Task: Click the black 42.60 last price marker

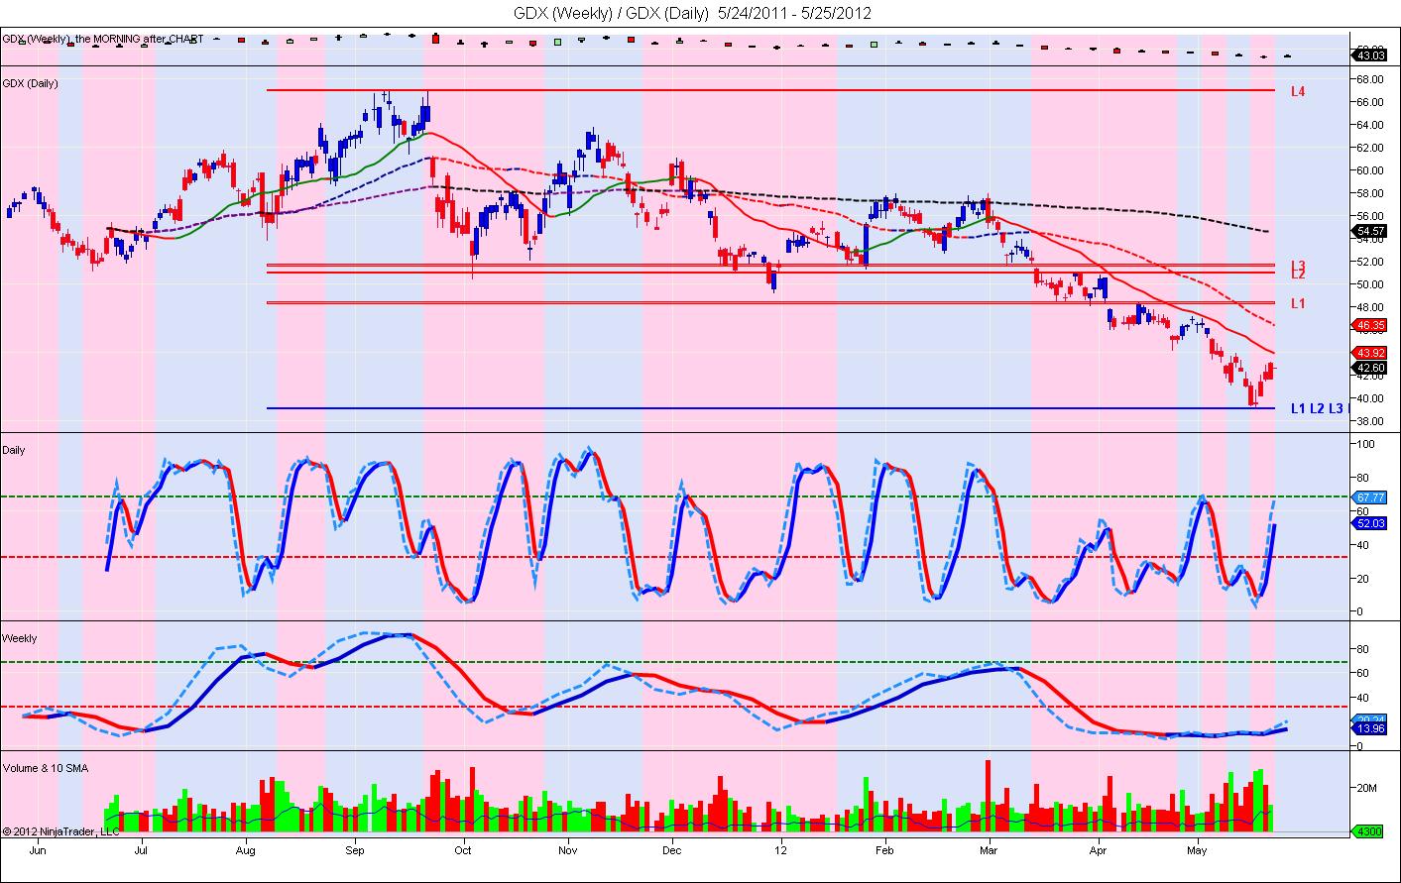Action: (1369, 367)
